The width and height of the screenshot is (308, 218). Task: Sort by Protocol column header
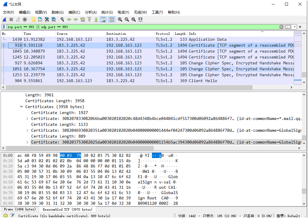click(165, 34)
